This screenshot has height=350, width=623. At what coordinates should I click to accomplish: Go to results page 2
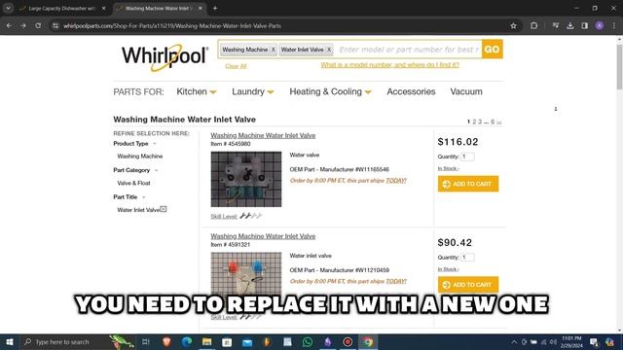pos(474,122)
